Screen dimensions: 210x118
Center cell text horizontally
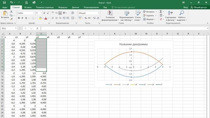56,18
